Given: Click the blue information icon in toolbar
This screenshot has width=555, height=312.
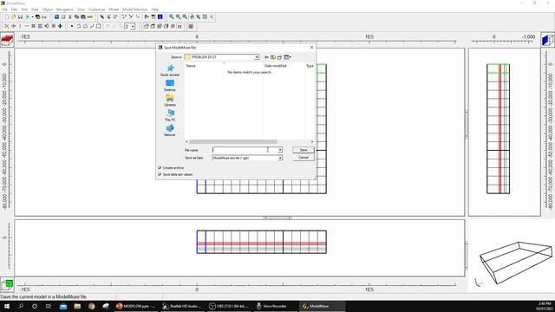Looking at the screenshot, I should tap(160, 16).
